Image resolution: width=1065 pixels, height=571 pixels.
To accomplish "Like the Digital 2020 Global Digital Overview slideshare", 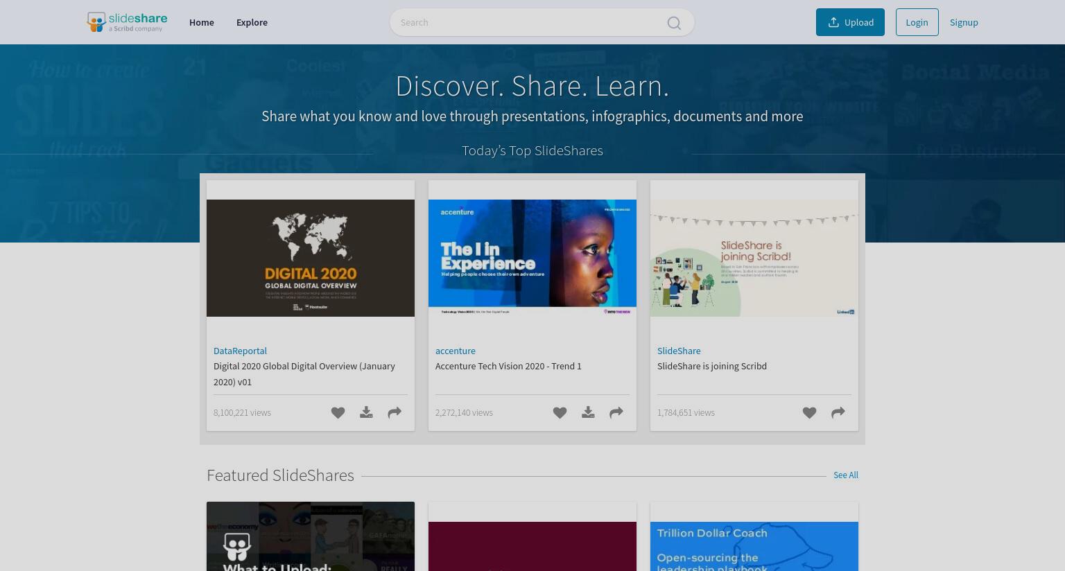I will click(338, 413).
